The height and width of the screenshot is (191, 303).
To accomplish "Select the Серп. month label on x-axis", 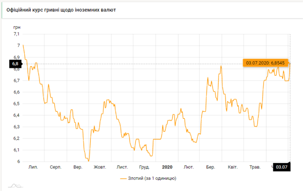I will click(55, 167).
